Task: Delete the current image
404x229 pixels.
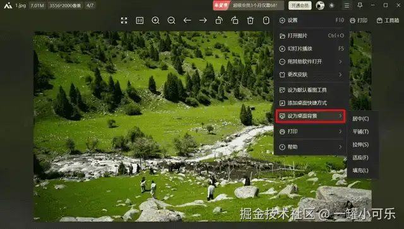Action: 251,20
